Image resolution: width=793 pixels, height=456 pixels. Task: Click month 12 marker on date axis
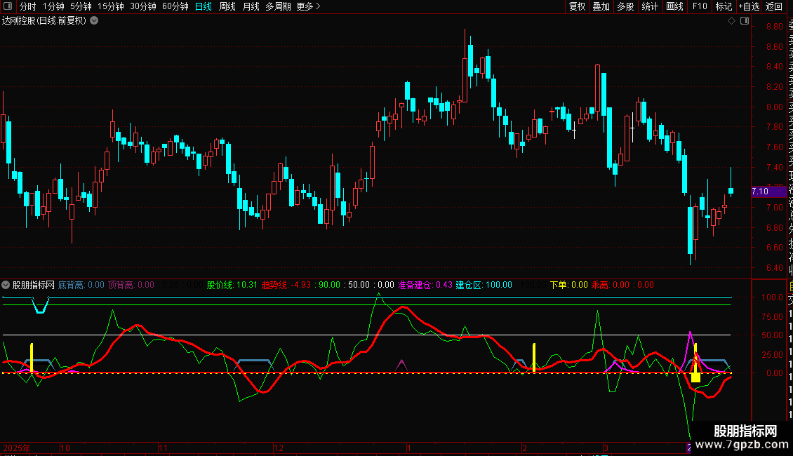point(279,448)
